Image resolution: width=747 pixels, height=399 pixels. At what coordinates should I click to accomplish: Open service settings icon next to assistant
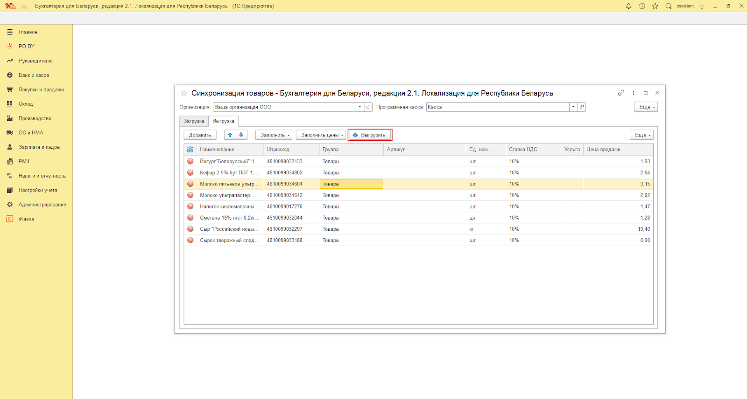tap(702, 6)
